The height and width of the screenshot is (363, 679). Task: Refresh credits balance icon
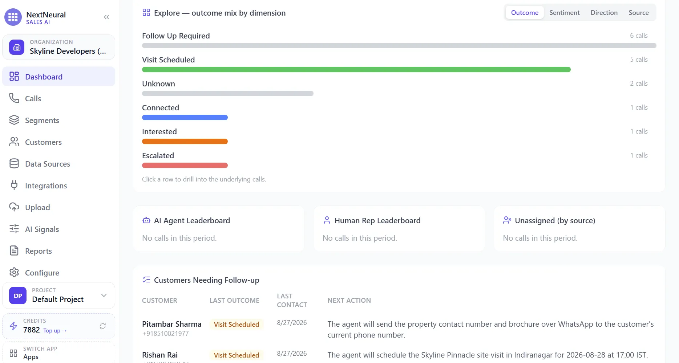pos(103,326)
